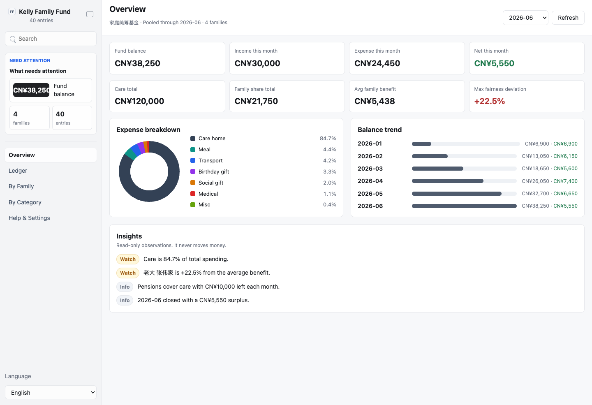The image size is (592, 405).
Task: Click the Care home 84.7% percentage
Action: point(328,139)
